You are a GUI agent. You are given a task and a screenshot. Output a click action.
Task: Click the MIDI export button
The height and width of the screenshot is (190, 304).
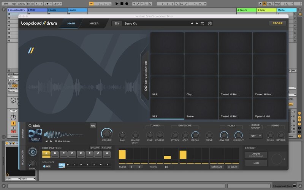tap(256, 163)
